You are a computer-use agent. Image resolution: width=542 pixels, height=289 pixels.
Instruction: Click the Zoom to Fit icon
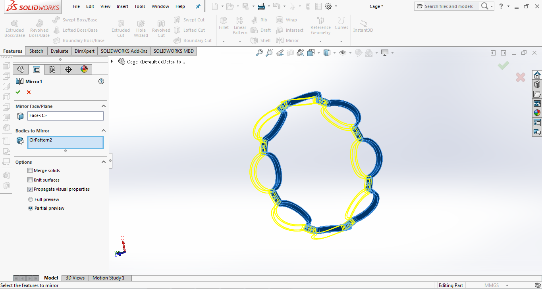pos(259,53)
